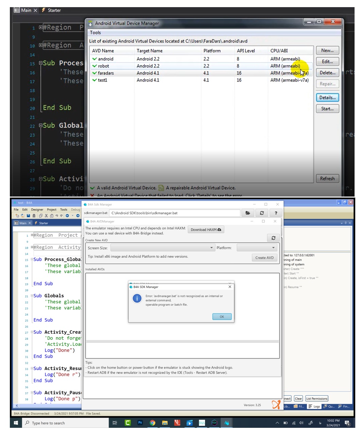The height and width of the screenshot is (437, 360).
Task: Open the Designer menu
Action: pos(37,209)
